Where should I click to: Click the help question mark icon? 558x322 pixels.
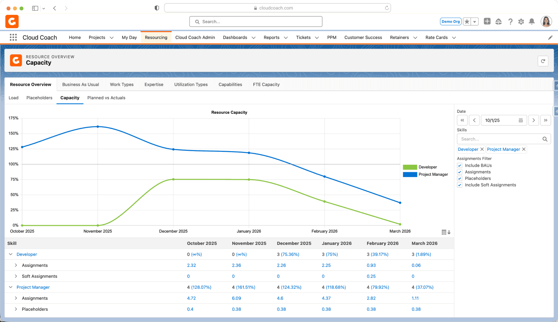(x=510, y=21)
